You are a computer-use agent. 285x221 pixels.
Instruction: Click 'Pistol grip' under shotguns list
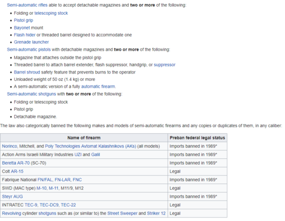click(x=23, y=109)
